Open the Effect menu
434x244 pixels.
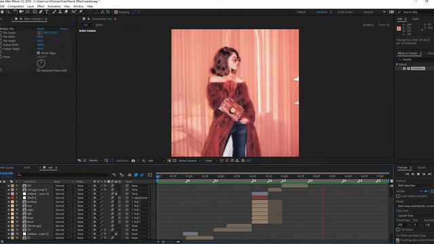(x=41, y=6)
